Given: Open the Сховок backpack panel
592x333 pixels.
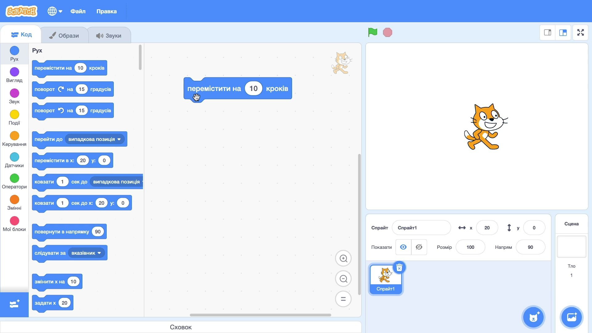Looking at the screenshot, I should 181,327.
